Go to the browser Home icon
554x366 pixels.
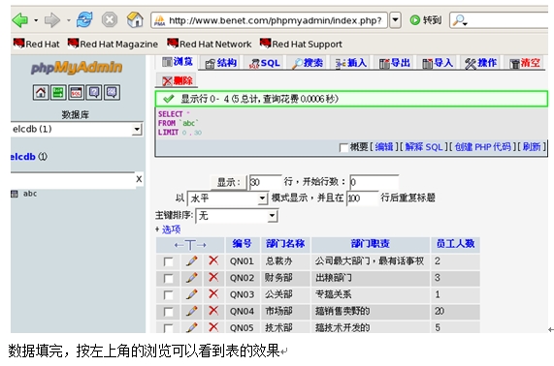(x=135, y=19)
